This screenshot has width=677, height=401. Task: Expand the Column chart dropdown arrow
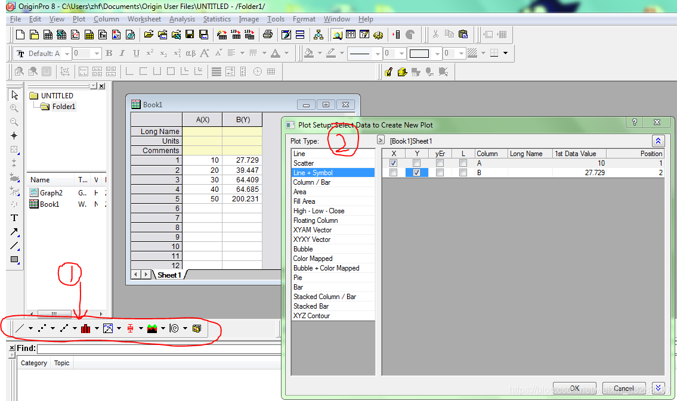point(97,328)
